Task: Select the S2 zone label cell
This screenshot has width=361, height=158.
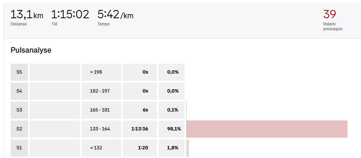Action: pos(19,129)
